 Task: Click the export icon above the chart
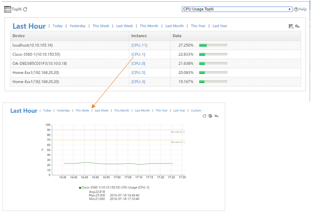point(210,116)
